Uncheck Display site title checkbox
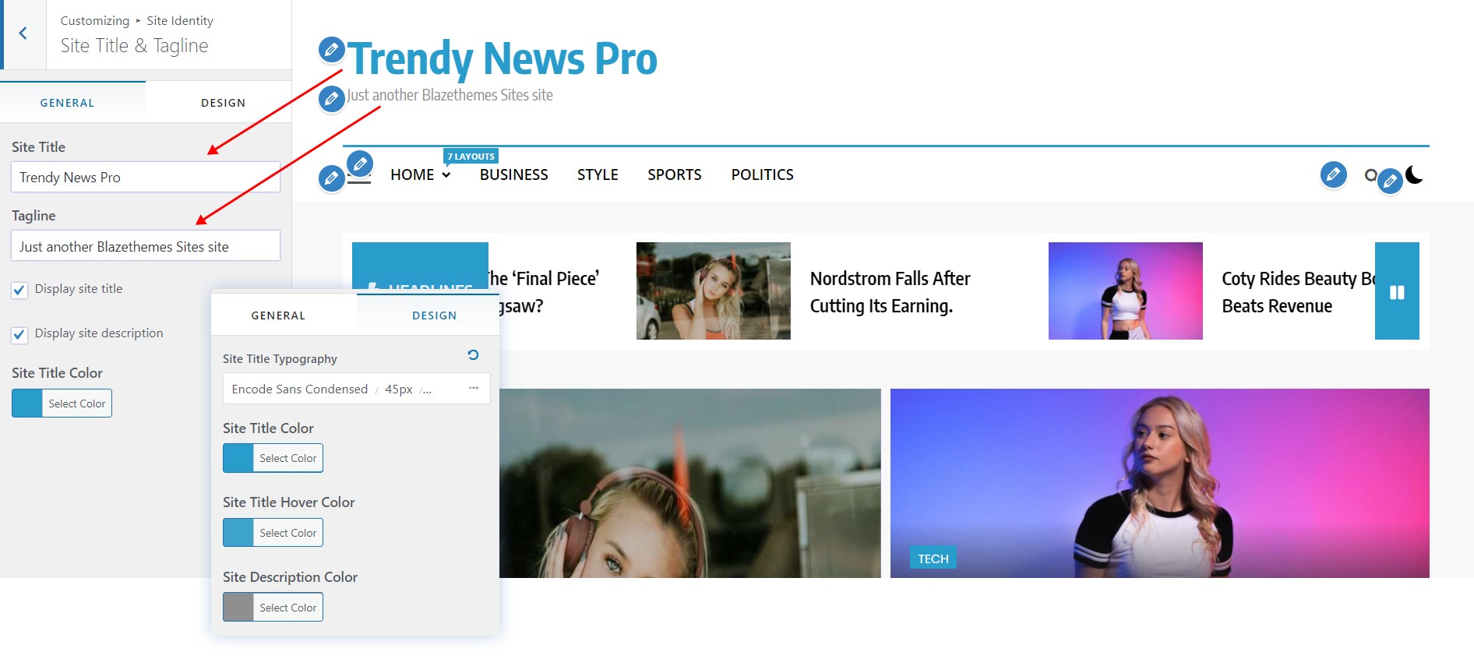The image size is (1474, 659). [20, 291]
